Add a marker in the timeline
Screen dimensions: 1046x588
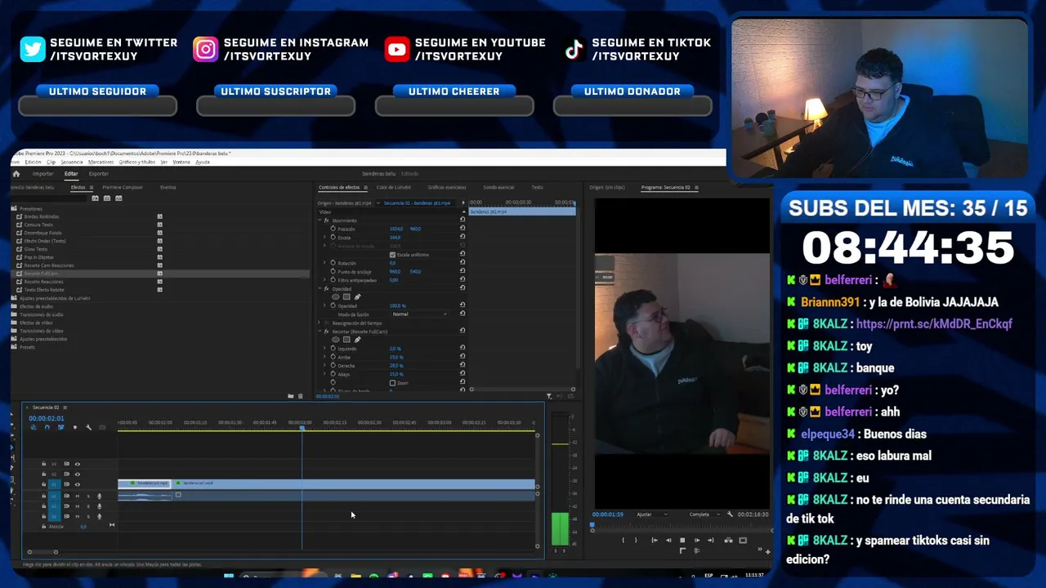point(74,427)
